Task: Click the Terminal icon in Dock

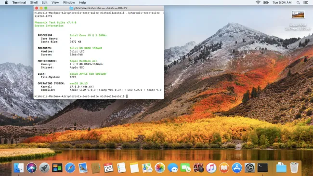Action: [262, 168]
